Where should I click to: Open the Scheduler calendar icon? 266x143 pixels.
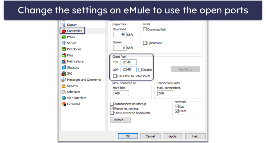(x=64, y=92)
